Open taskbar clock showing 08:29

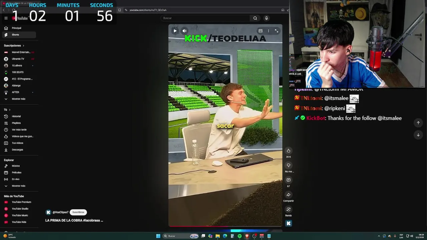pos(420,236)
